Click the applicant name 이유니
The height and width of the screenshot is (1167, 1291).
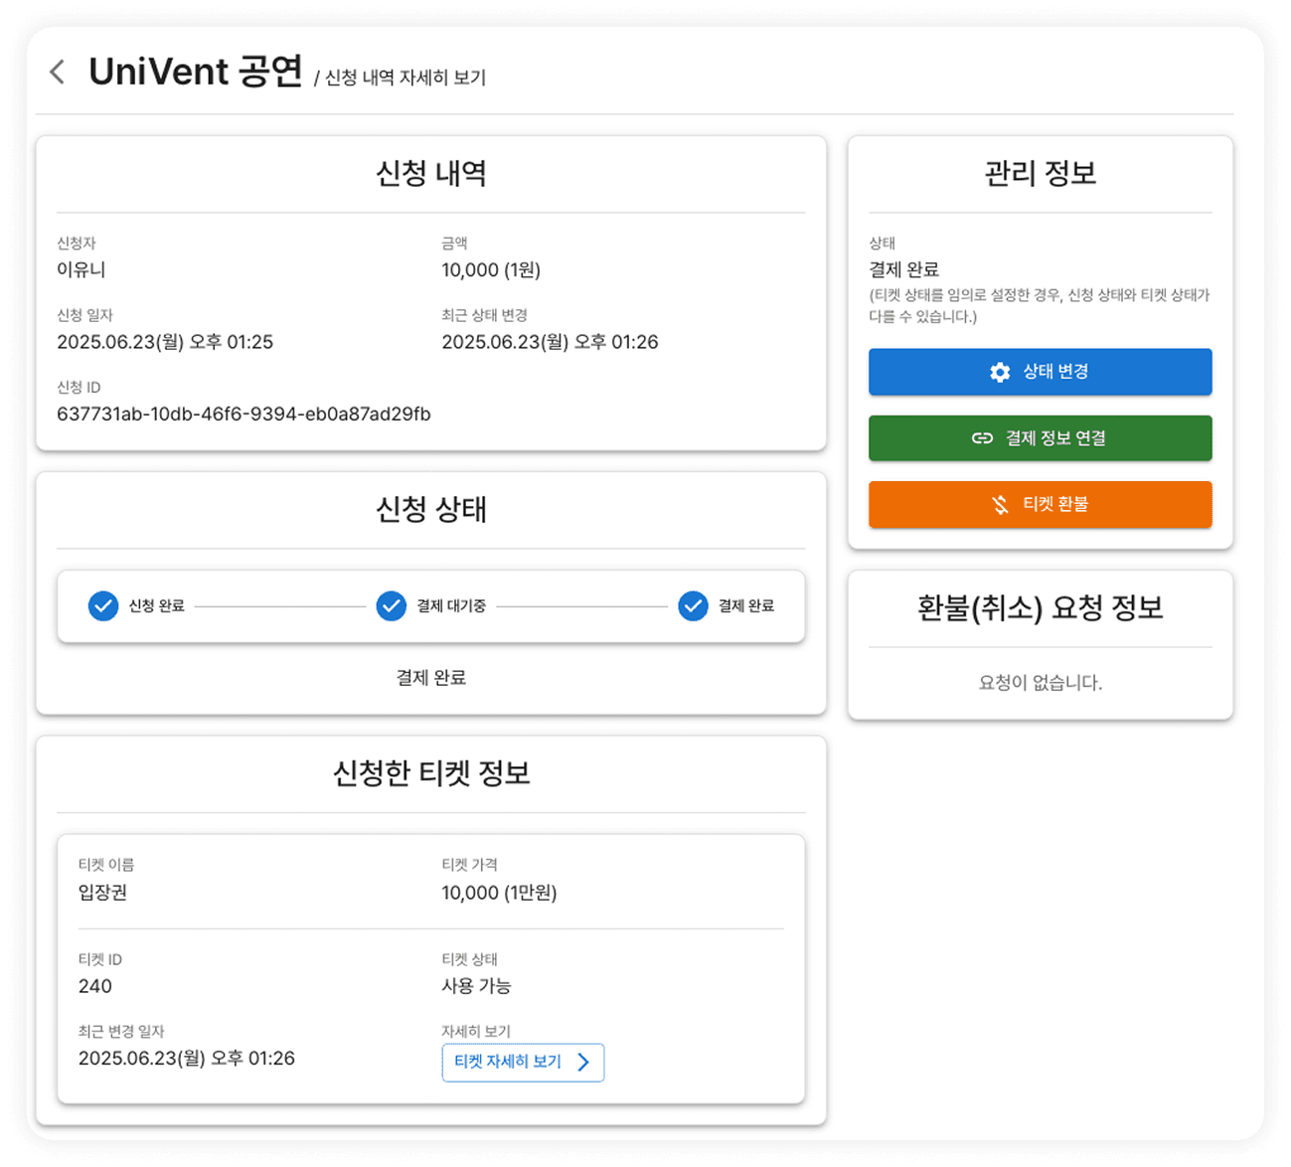pos(81,269)
